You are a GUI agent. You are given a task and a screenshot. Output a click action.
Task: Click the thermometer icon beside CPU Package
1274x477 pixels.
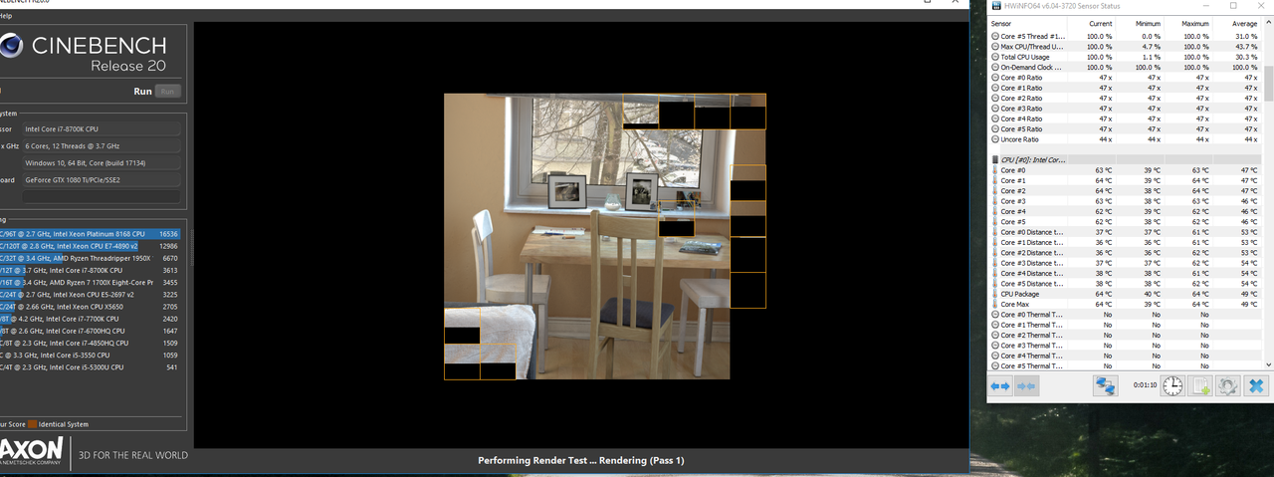click(995, 294)
